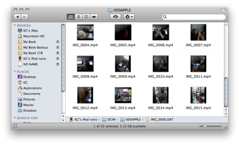The height and width of the screenshot is (145, 239).
Task: Open Documents in the sidebar
Action: [32, 94]
